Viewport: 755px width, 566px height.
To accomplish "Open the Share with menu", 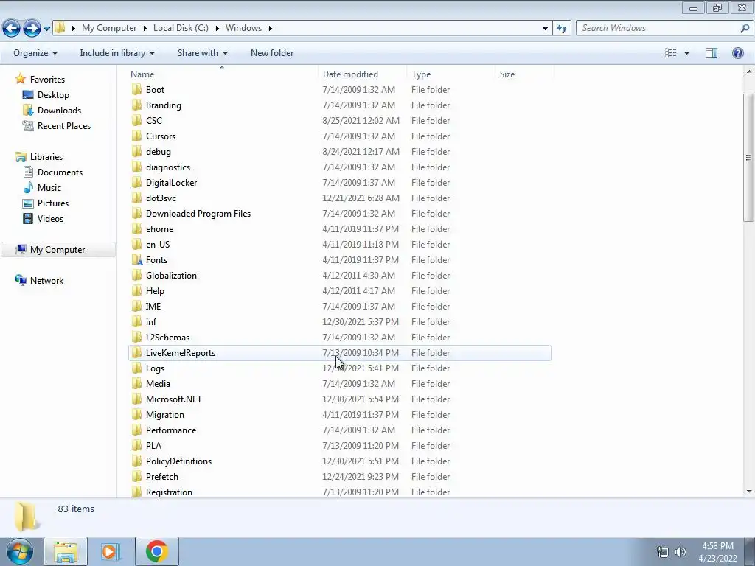I will click(x=202, y=53).
